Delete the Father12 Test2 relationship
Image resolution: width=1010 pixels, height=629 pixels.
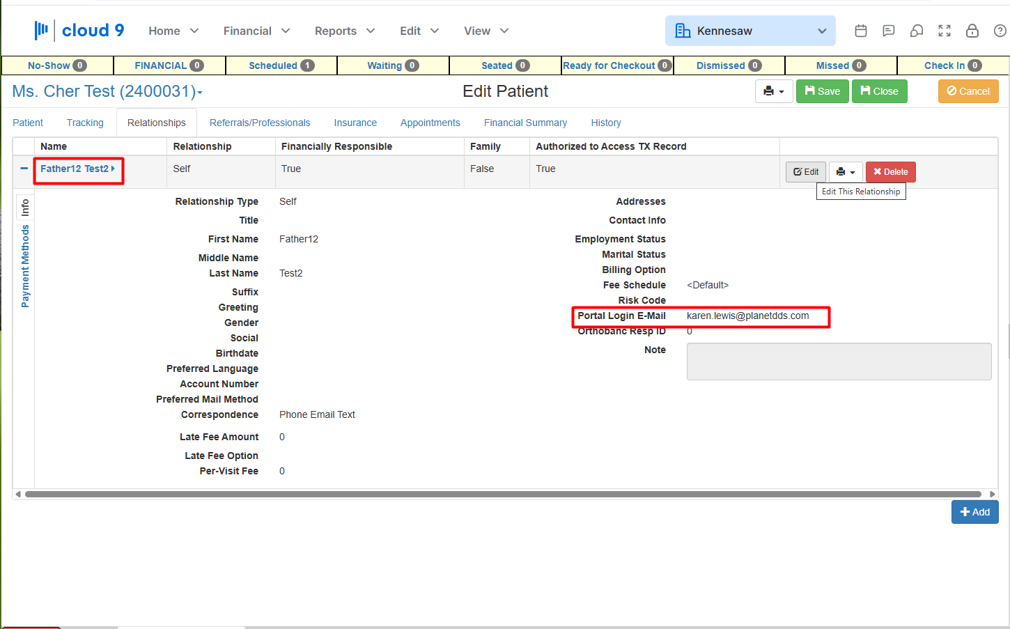coord(891,172)
